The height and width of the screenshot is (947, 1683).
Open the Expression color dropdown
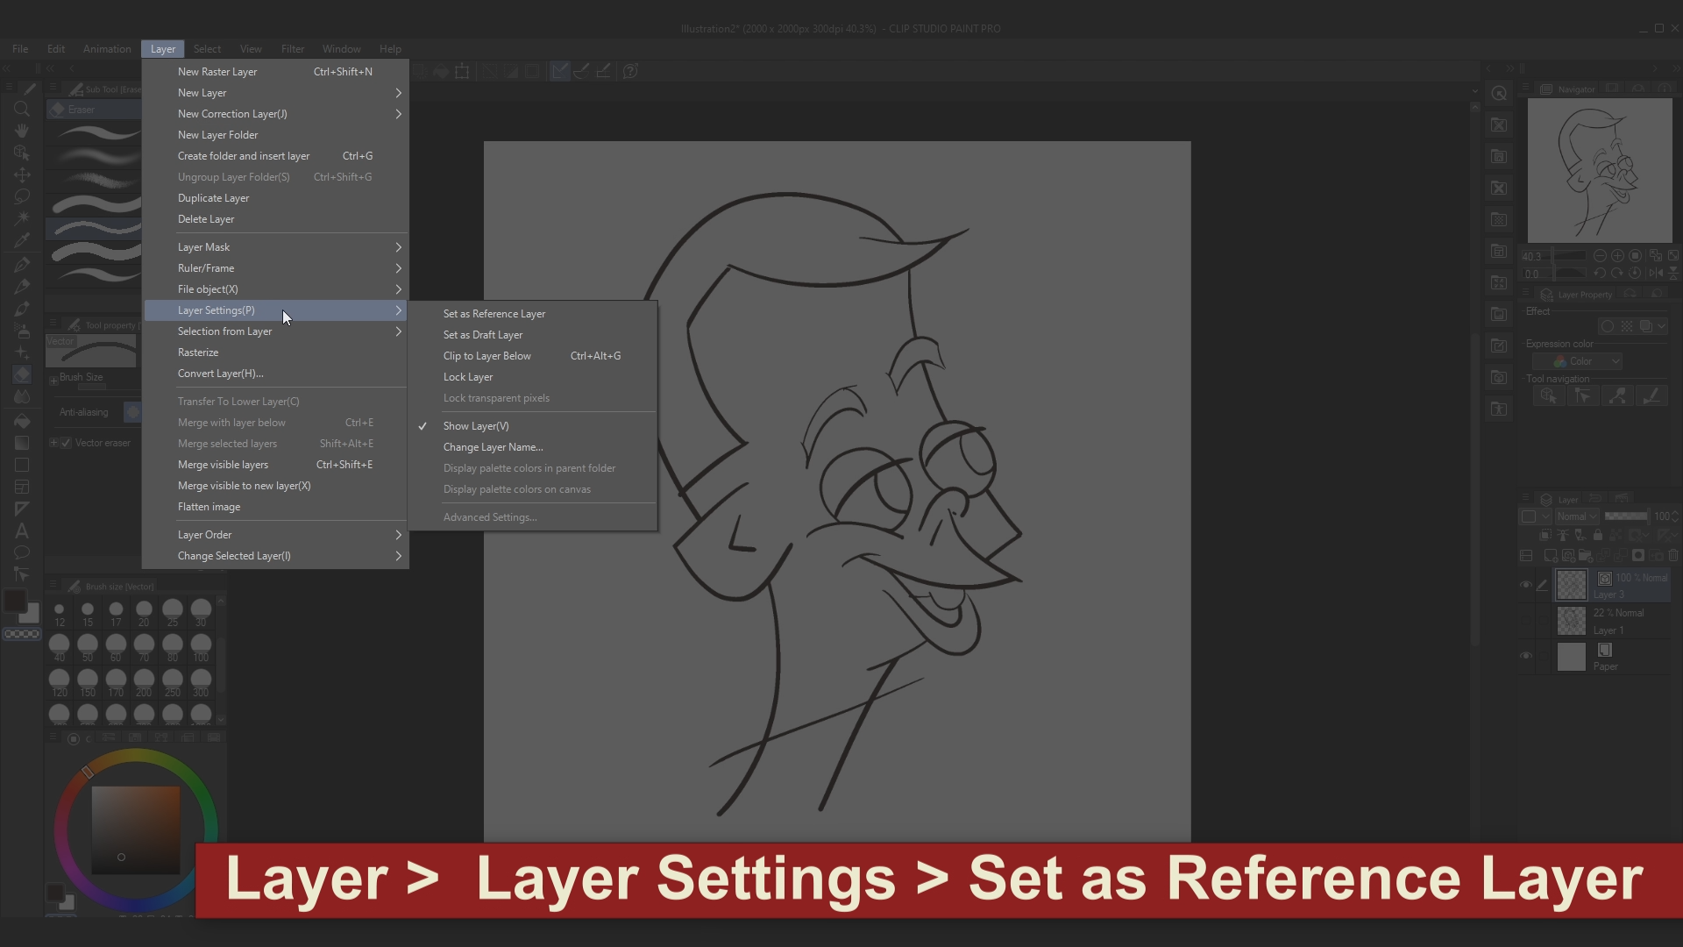click(x=1578, y=361)
